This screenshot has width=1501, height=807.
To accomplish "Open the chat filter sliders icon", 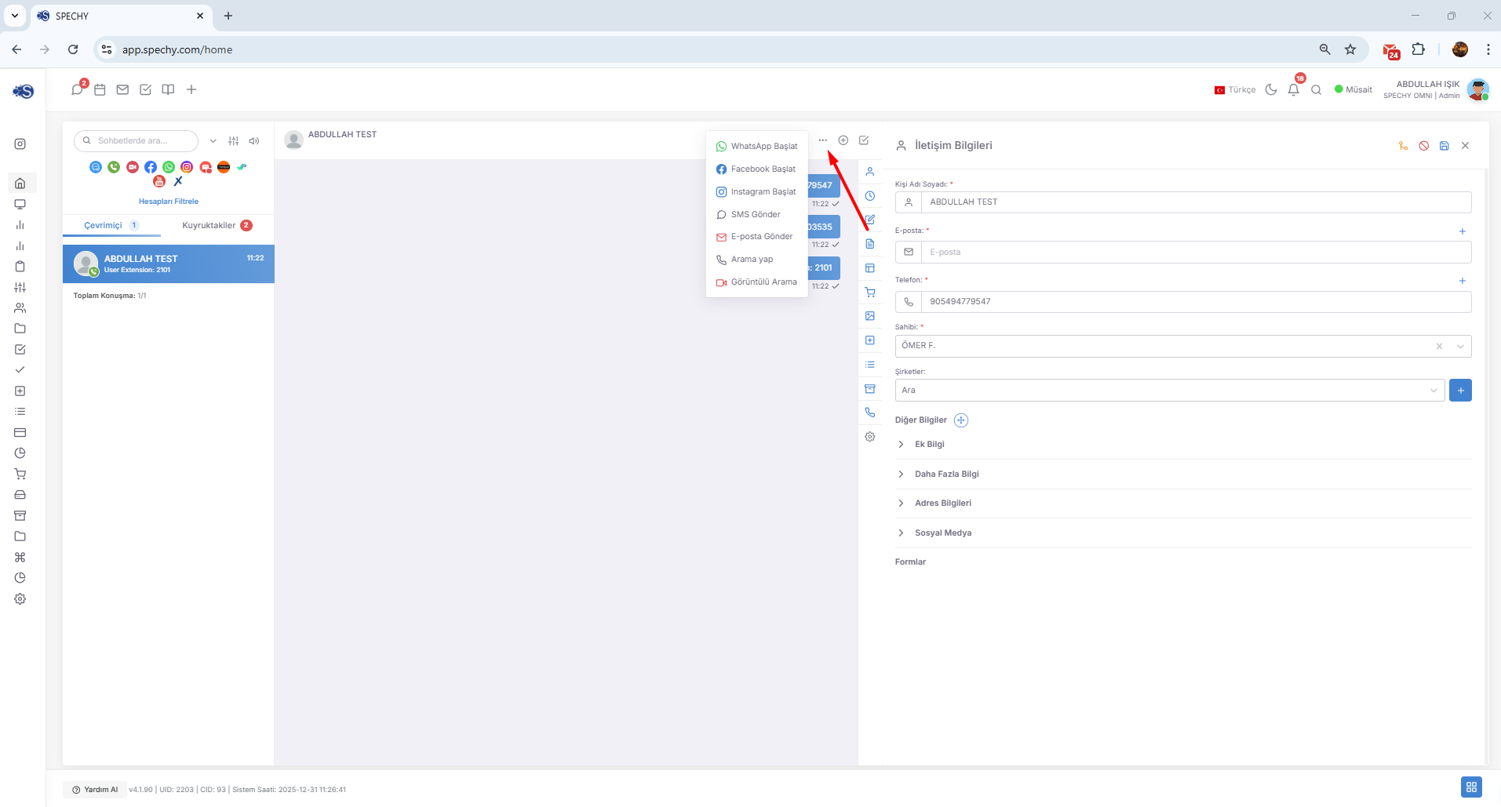I will point(233,141).
